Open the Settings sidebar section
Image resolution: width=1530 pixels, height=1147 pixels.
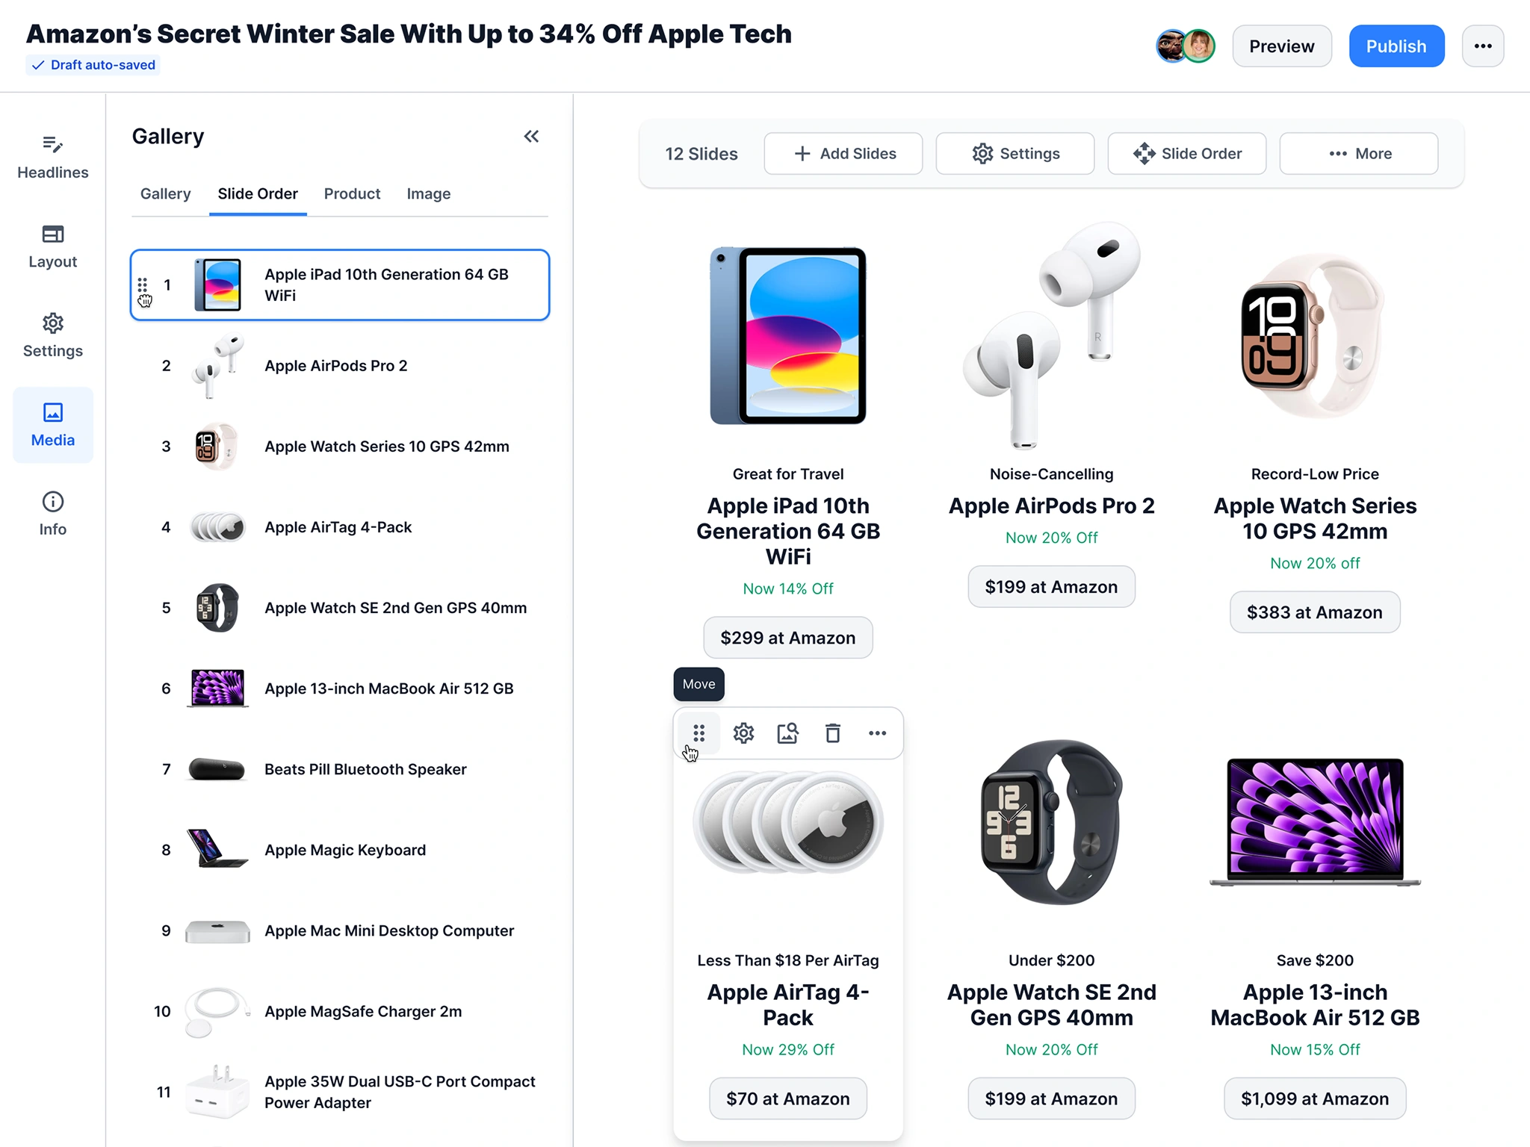pos(52,336)
